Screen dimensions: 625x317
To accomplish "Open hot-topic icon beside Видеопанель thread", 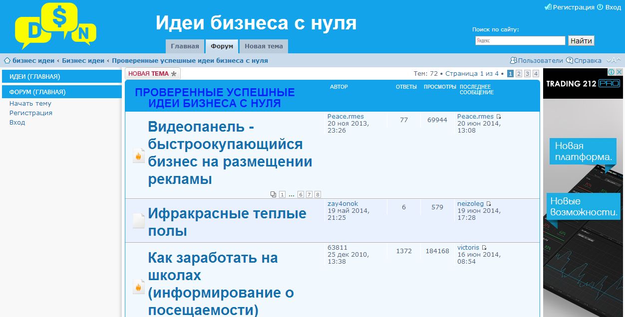I will coord(139,156).
